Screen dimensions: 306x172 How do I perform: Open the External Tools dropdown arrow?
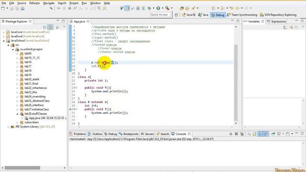172,8
